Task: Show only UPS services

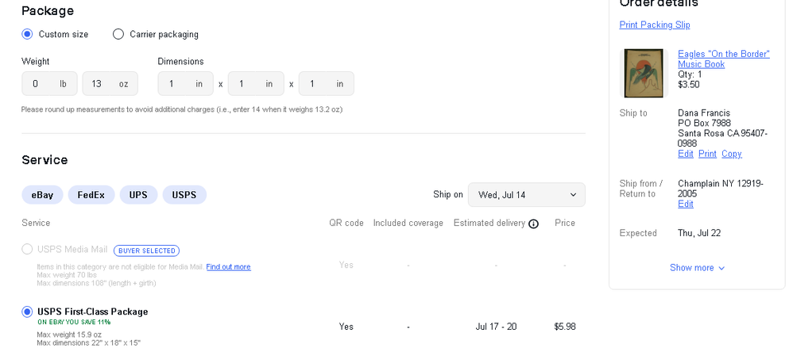Action: tap(138, 195)
